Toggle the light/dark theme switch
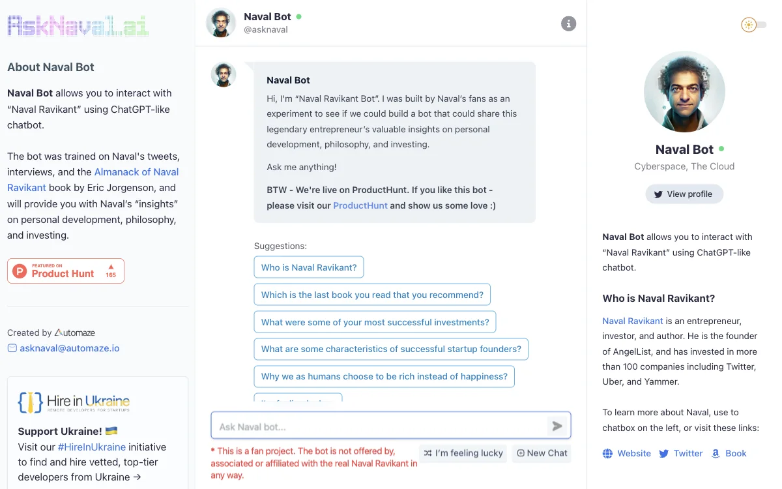This screenshot has height=489, width=782. coord(754,25)
